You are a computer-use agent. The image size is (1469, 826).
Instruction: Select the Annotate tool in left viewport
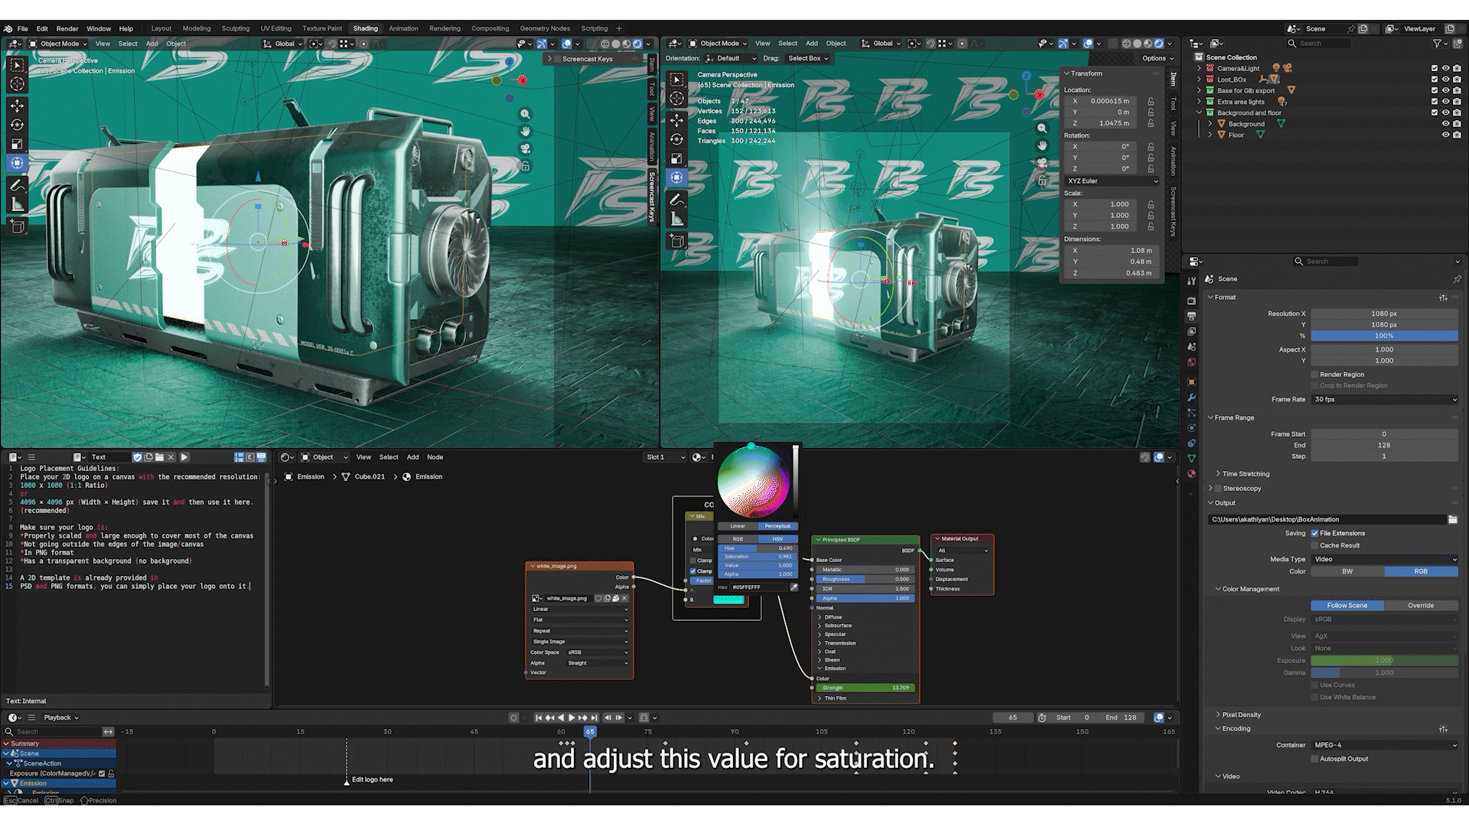[17, 185]
